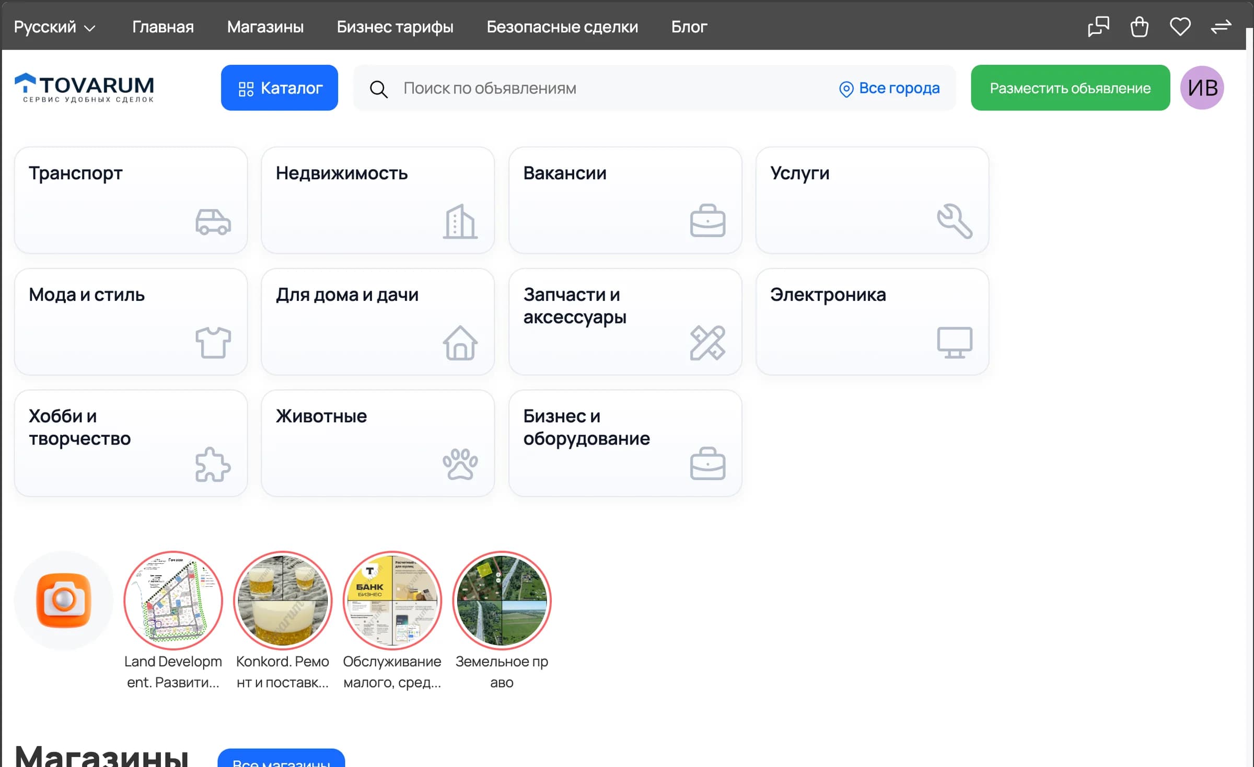Open the Бизнес и оборудование category card

point(625,443)
